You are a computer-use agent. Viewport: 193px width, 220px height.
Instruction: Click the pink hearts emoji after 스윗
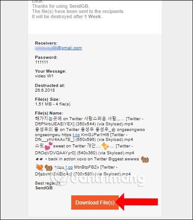48,146
